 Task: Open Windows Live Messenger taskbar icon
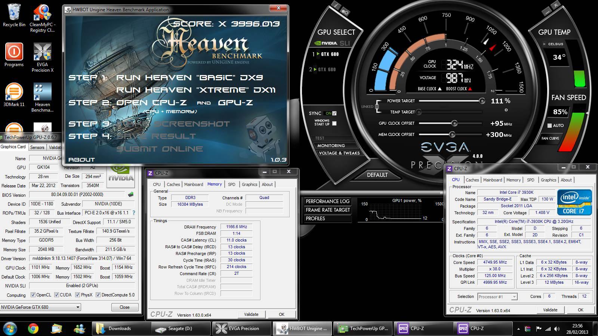tap(80, 329)
